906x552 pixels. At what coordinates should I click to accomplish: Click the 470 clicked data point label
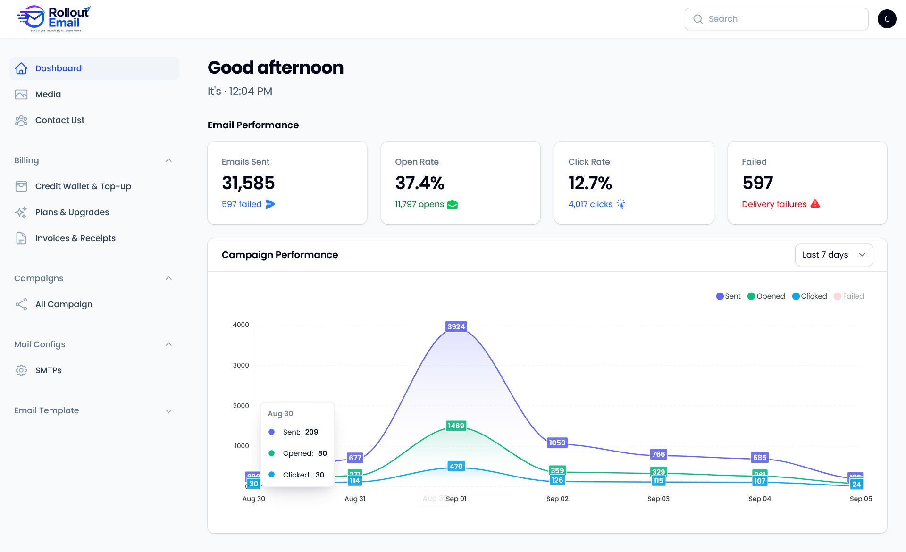pyautogui.click(x=456, y=466)
